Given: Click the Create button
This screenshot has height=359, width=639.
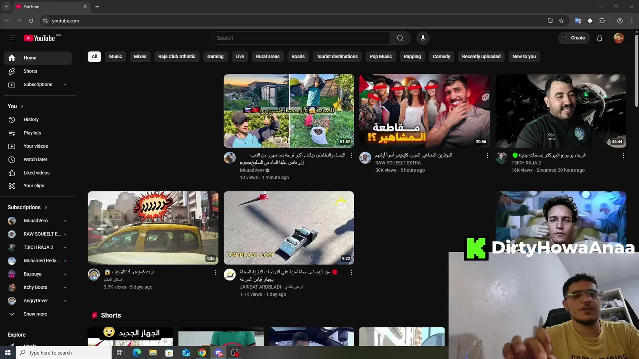Looking at the screenshot, I should click(573, 38).
